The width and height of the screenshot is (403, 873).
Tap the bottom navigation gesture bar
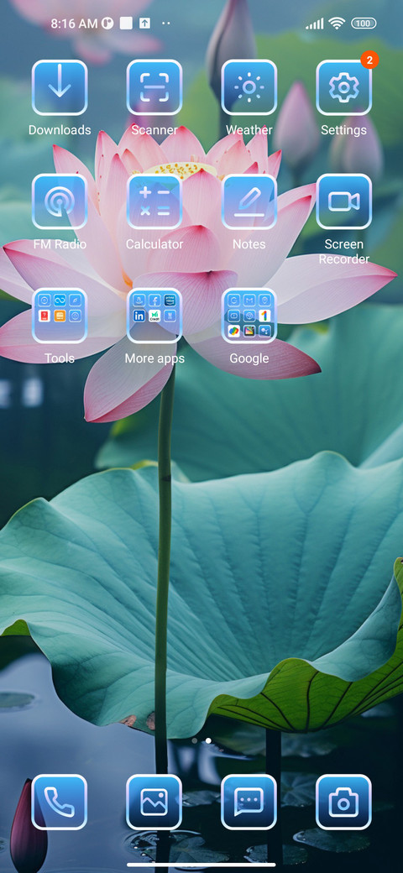point(201,865)
